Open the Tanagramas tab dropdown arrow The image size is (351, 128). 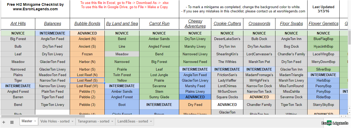[x=112, y=121]
